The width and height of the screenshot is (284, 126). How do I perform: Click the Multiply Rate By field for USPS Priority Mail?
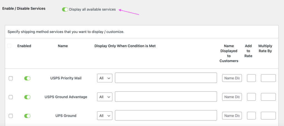point(268,78)
